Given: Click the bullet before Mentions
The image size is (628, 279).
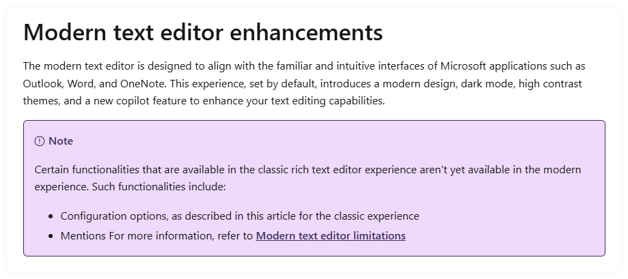Looking at the screenshot, I should click(50, 236).
